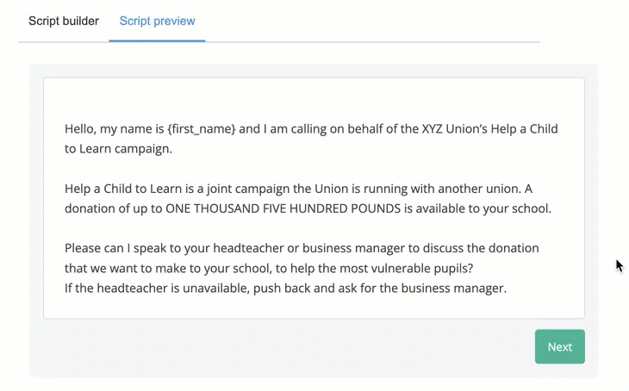Click the "Hello, my name is" opening text
The width and height of the screenshot is (629, 391).
[x=115, y=128]
